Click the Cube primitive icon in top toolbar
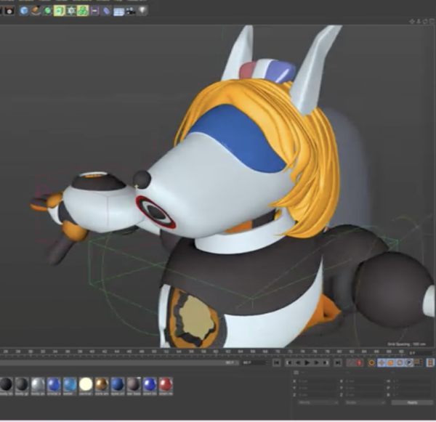Image resolution: width=436 pixels, height=422 pixels. (25, 11)
